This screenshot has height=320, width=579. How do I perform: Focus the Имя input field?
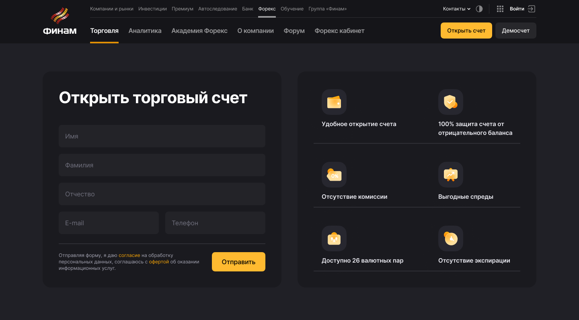[162, 136]
